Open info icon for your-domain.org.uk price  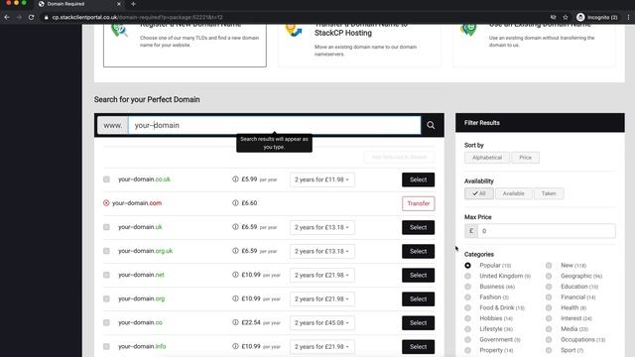pos(235,251)
